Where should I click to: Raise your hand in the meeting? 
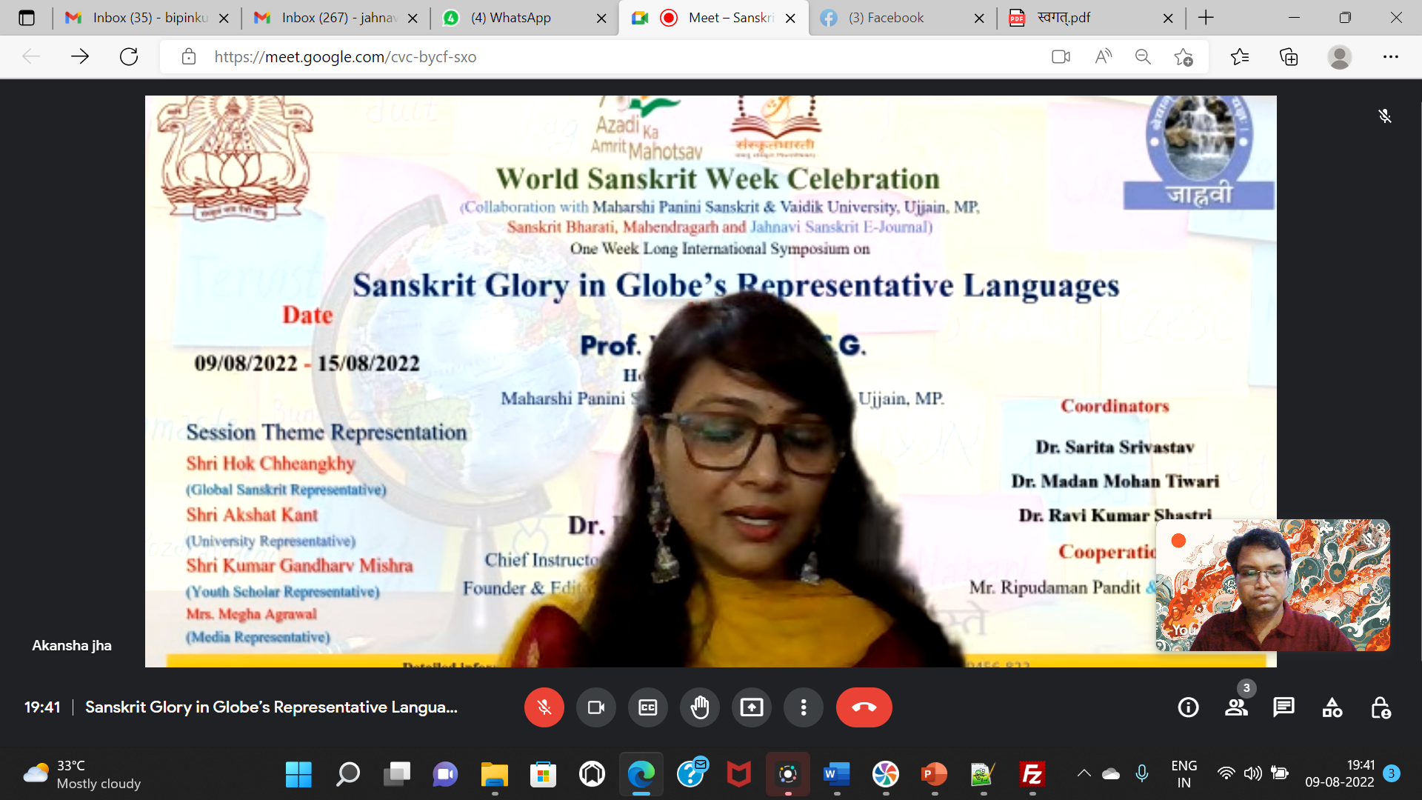tap(699, 707)
